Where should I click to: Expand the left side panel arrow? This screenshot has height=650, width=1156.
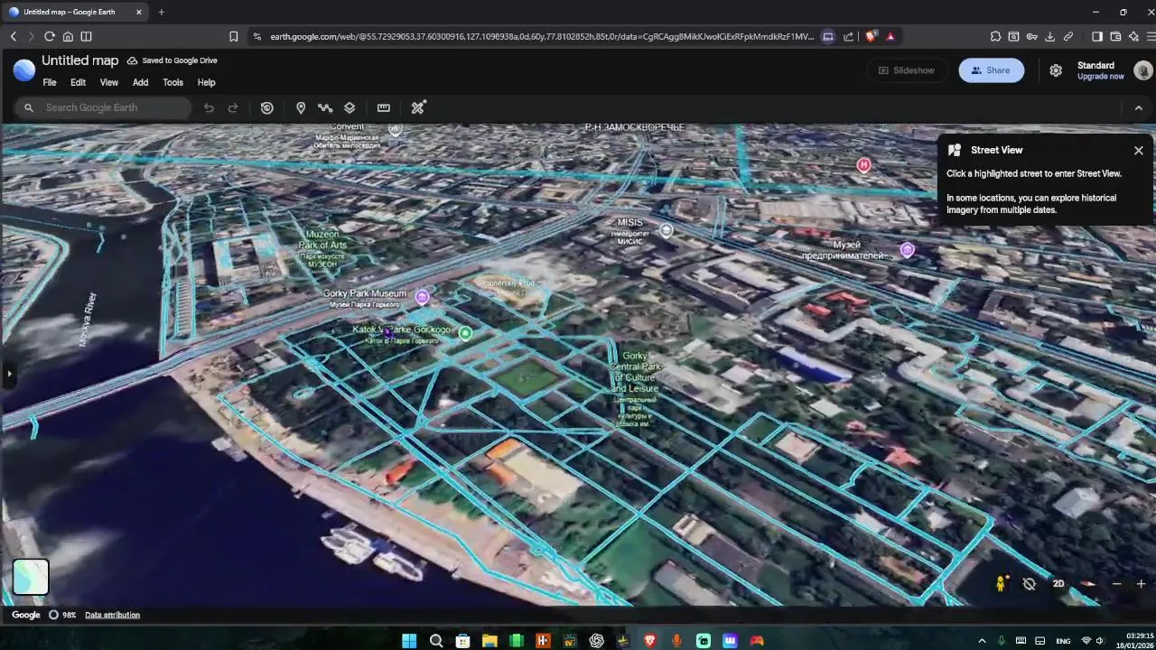click(9, 373)
